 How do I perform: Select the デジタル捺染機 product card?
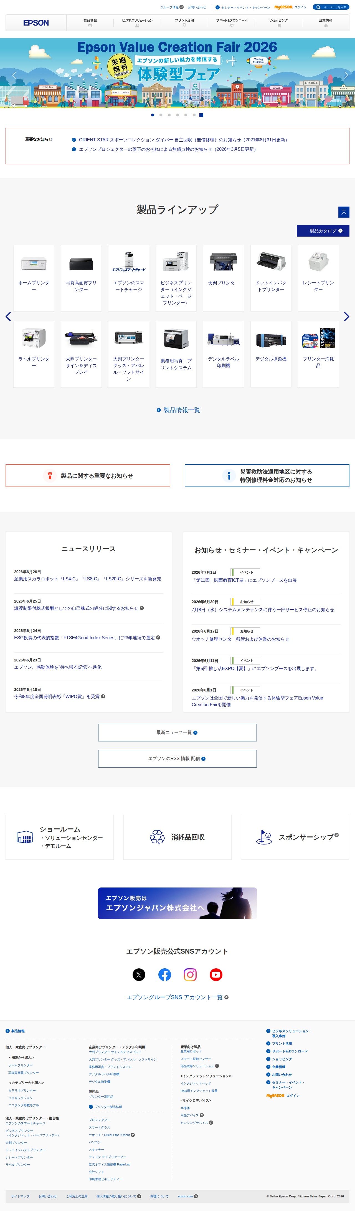pos(271,354)
